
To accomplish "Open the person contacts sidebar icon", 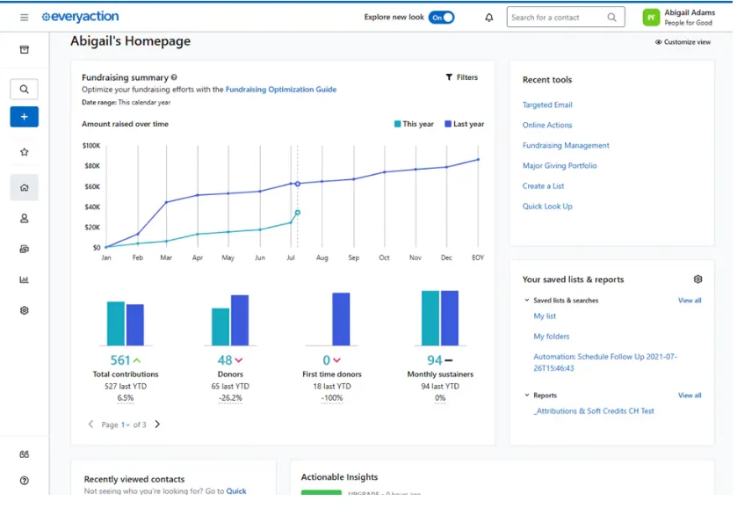I will click(x=24, y=218).
